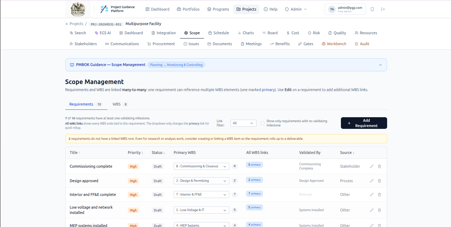451x227 pixels.
Task: Open the Meetings tab
Action: click(251, 44)
